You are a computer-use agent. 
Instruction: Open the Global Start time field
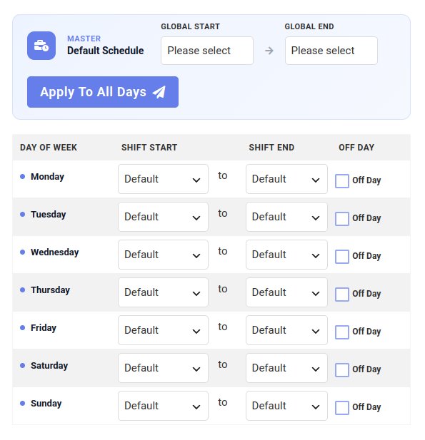pos(207,51)
